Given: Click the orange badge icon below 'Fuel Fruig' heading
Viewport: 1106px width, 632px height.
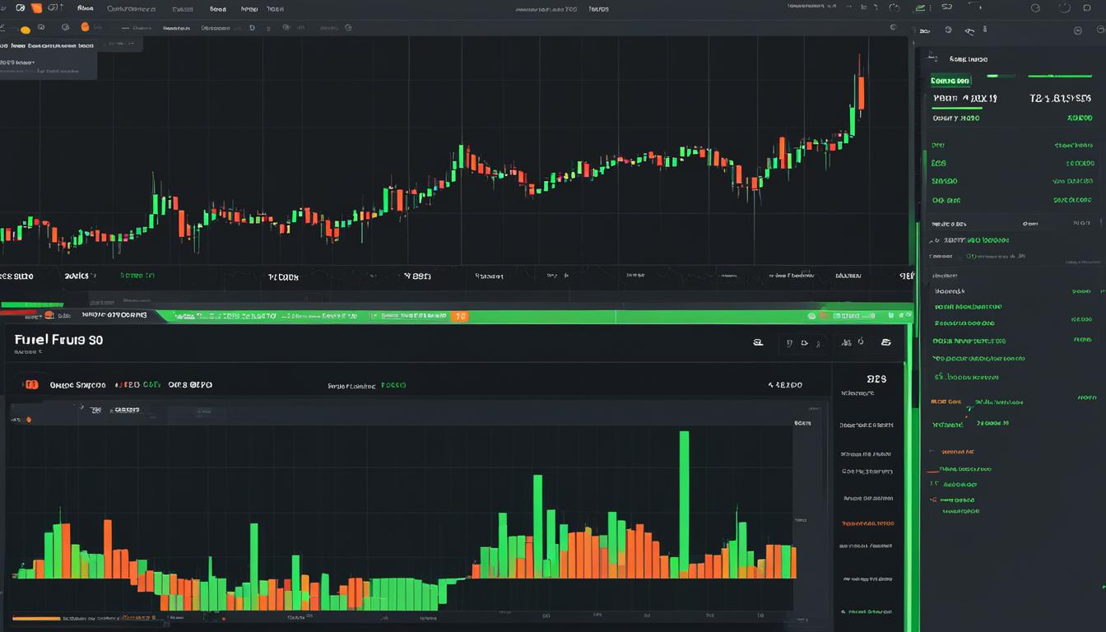Looking at the screenshot, I should (x=31, y=383).
